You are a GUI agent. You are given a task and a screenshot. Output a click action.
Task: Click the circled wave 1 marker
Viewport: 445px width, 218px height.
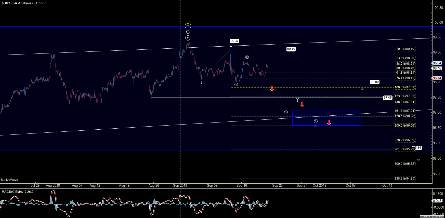[236, 85]
